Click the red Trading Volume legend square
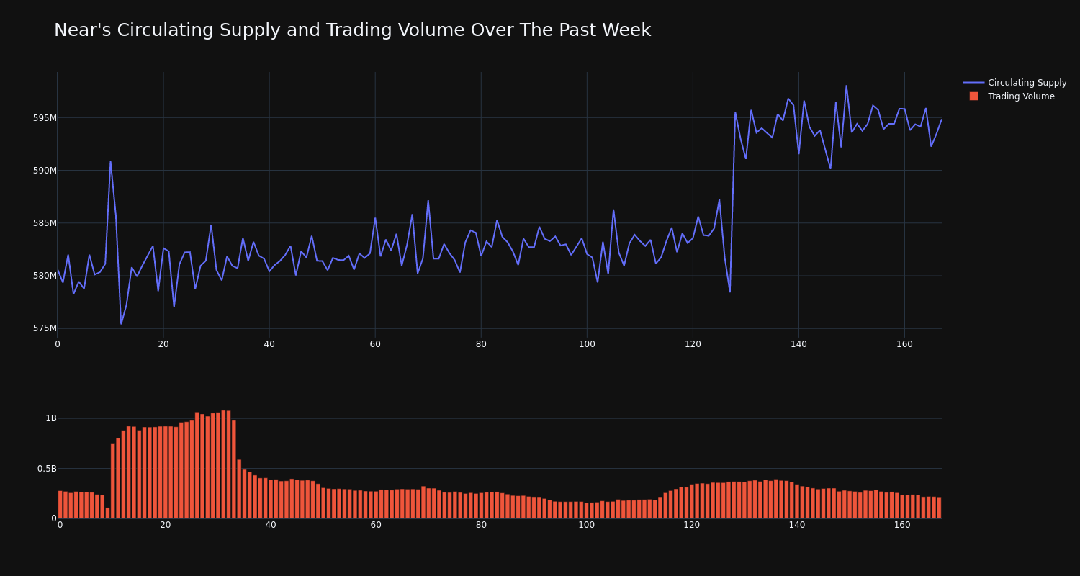This screenshot has width=1080, height=576. [973, 96]
